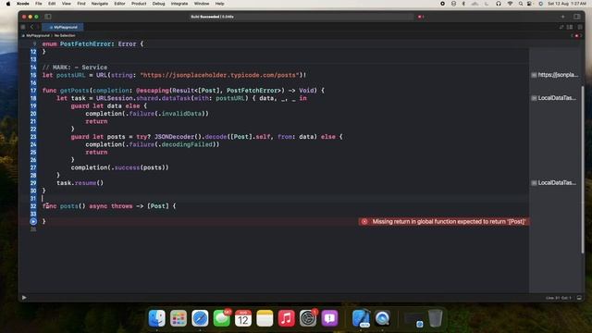Click line number 17 in gutter
592x333 pixels.
tap(33, 91)
